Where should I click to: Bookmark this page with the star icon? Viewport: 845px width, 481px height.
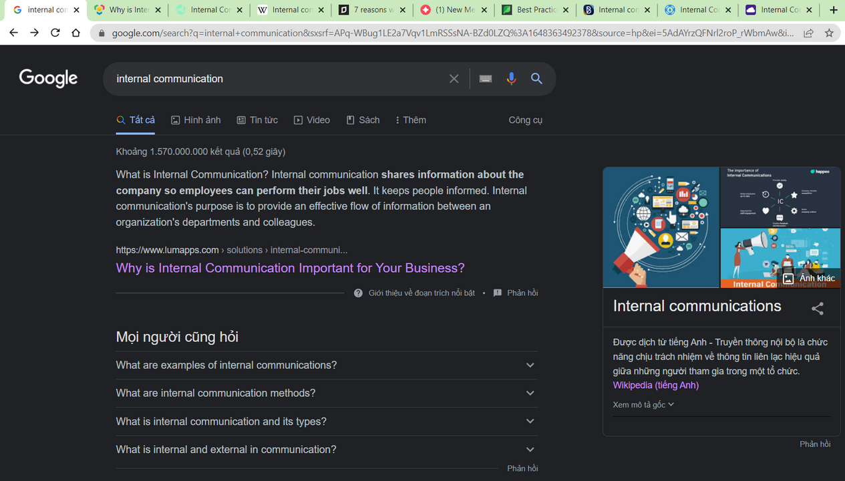(x=828, y=32)
